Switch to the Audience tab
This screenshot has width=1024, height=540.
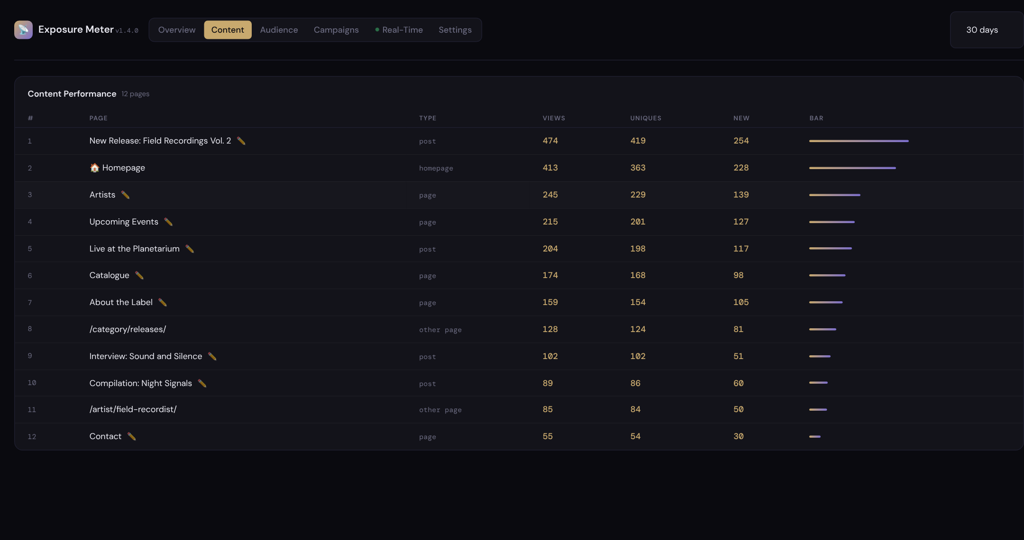click(x=279, y=30)
